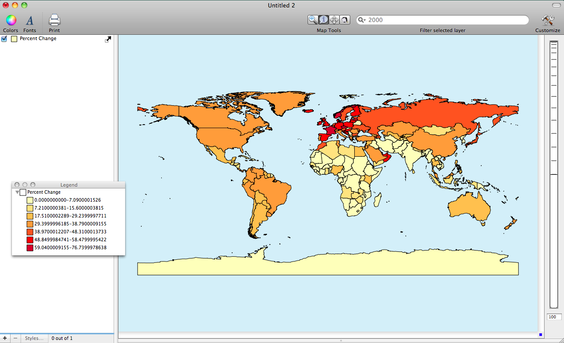The width and height of the screenshot is (564, 343).
Task: Add a layer with the plus button
Action: point(4,338)
